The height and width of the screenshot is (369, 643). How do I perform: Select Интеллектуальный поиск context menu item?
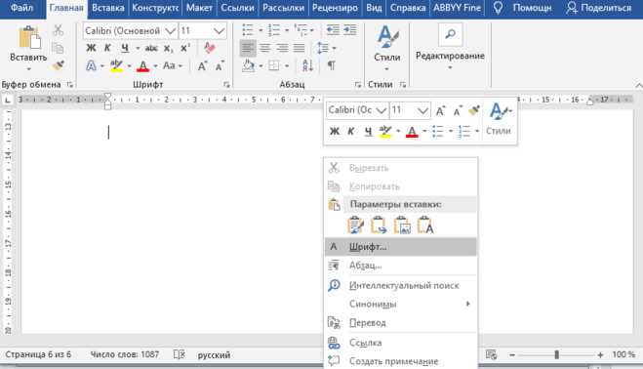[401, 285]
